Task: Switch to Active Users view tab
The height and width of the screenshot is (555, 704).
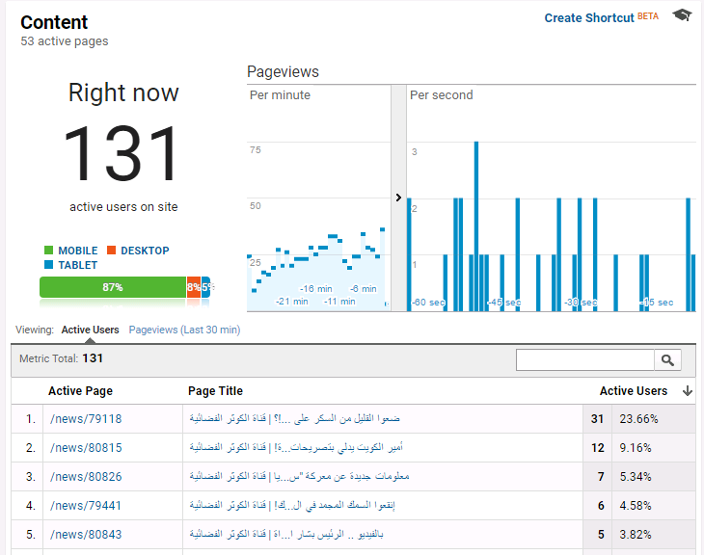Action: coord(90,330)
